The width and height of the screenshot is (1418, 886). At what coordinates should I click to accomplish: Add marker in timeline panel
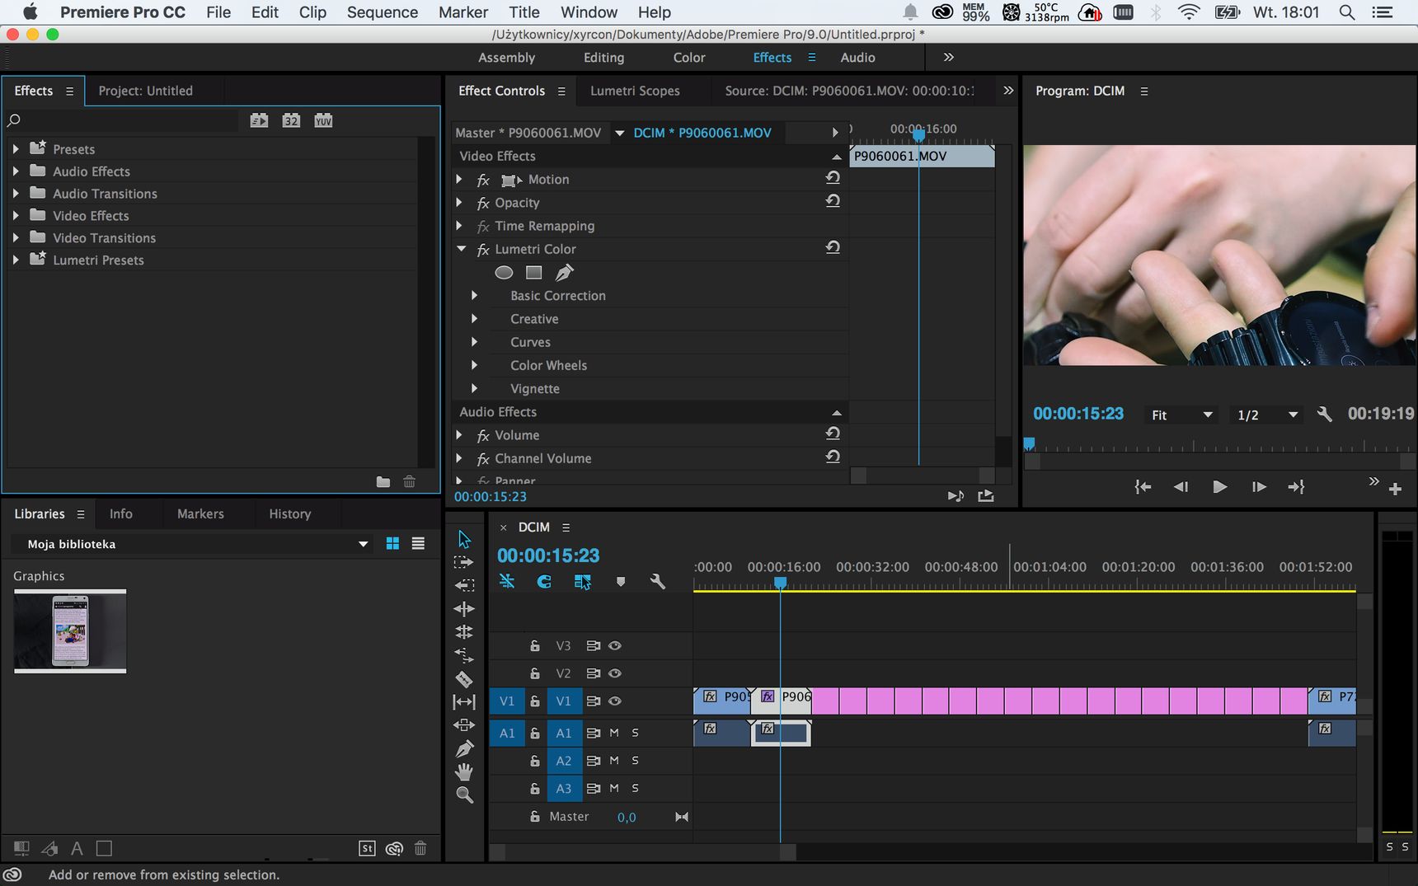coord(621,582)
